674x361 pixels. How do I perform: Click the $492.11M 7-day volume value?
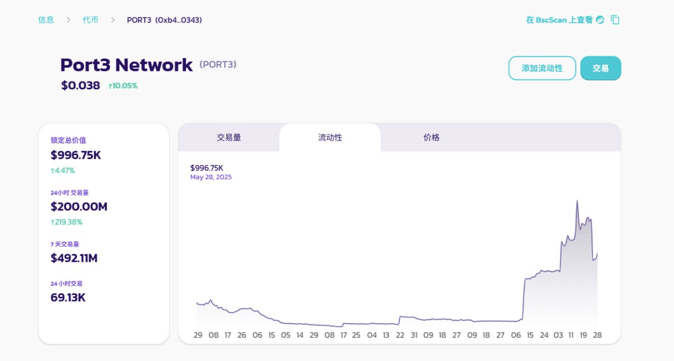(x=74, y=258)
